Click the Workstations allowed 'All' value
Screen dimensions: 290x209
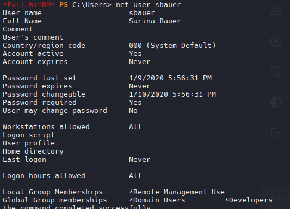click(x=135, y=127)
